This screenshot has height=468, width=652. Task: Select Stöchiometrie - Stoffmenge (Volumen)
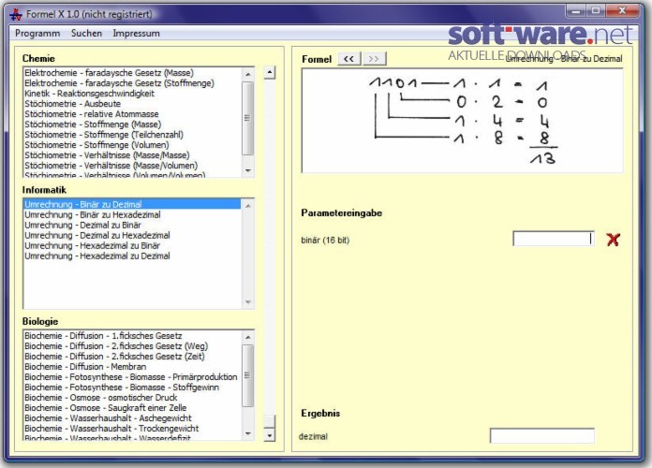[x=132, y=145]
